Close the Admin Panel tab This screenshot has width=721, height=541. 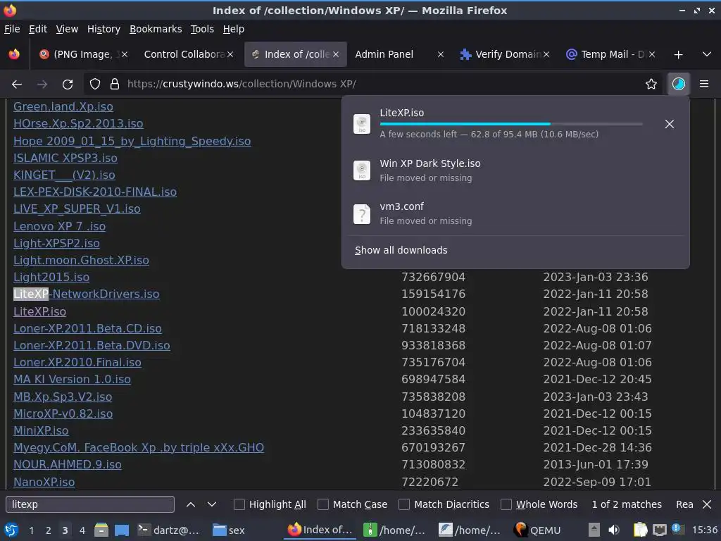point(441,54)
